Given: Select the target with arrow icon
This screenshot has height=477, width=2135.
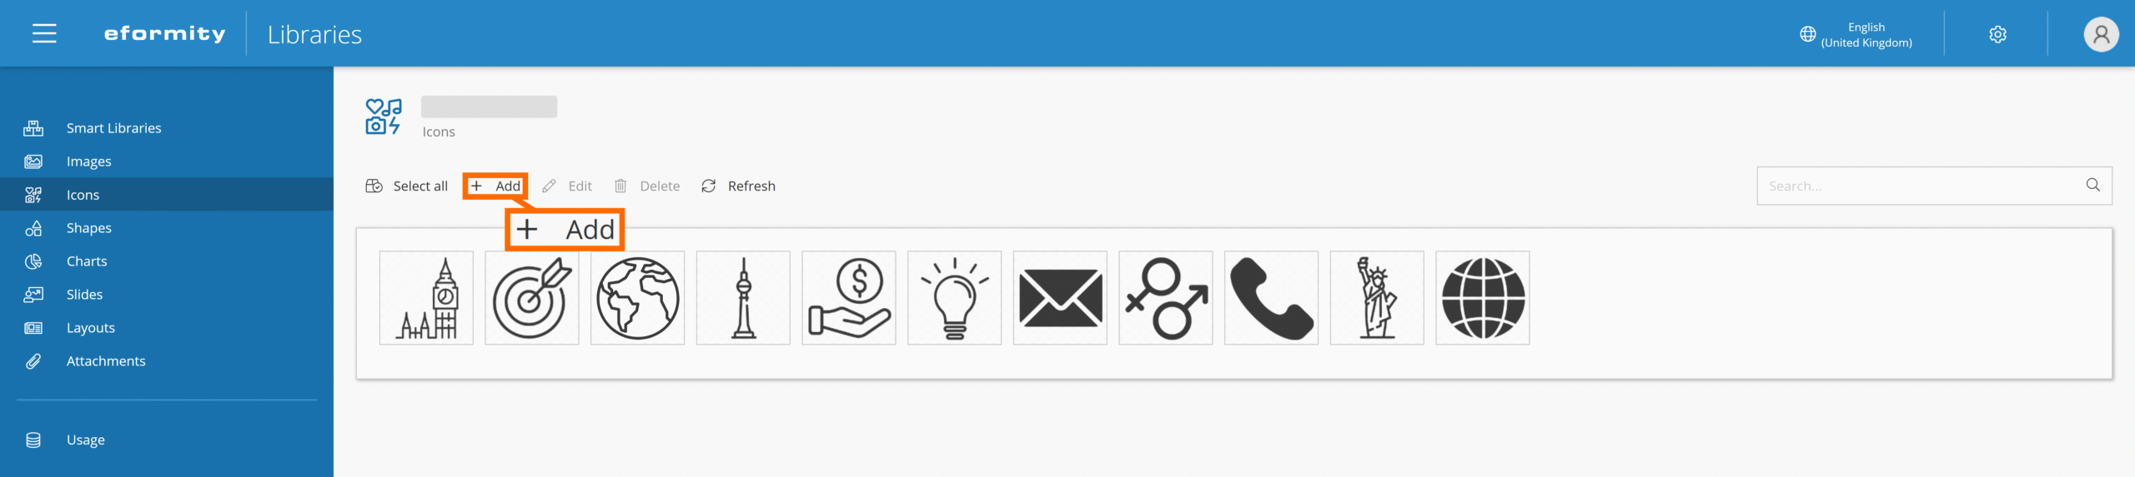Looking at the screenshot, I should (x=532, y=298).
